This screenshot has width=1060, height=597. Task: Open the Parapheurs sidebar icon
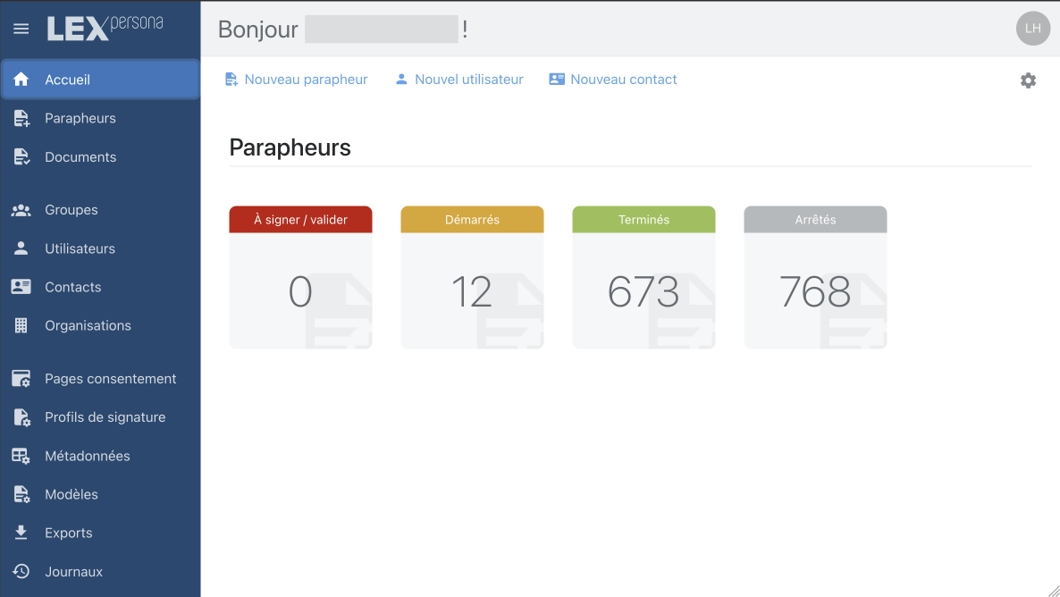coord(21,118)
